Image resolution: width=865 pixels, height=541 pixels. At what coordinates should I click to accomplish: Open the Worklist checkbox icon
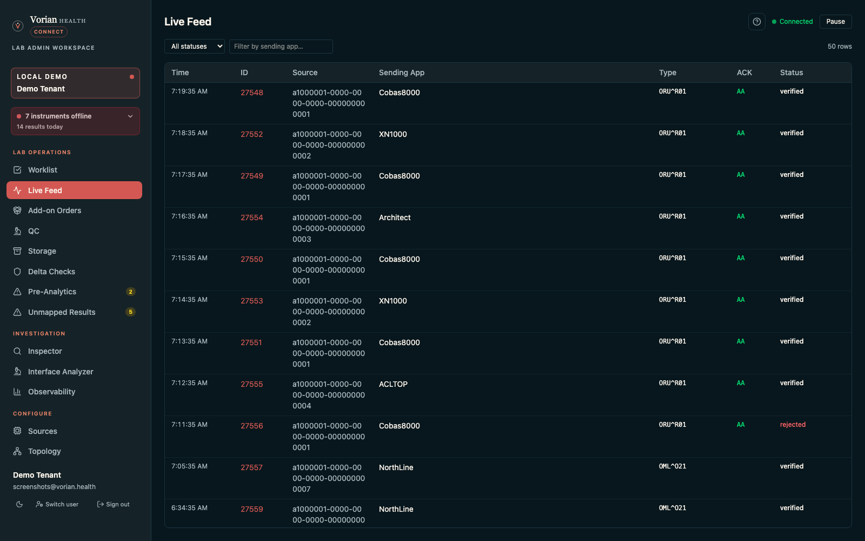[x=17, y=170]
